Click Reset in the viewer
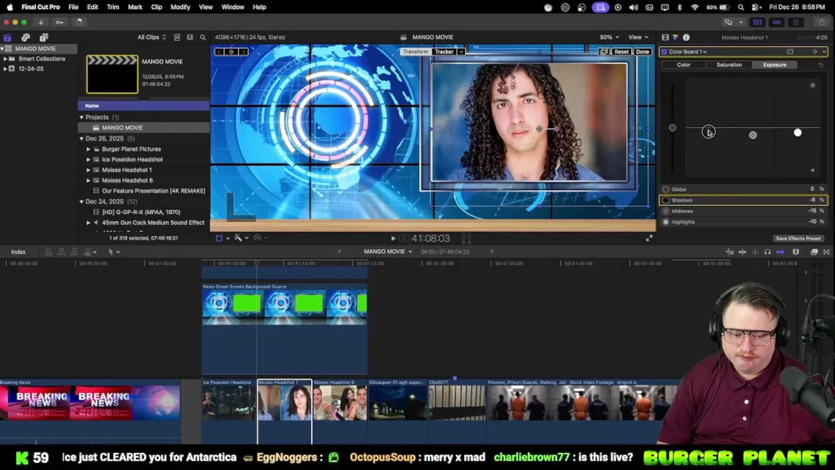 click(x=621, y=52)
